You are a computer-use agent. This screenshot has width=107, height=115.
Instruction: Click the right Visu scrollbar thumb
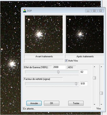(101, 93)
